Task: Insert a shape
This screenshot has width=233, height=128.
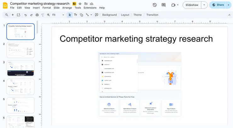Action: (x=82, y=15)
